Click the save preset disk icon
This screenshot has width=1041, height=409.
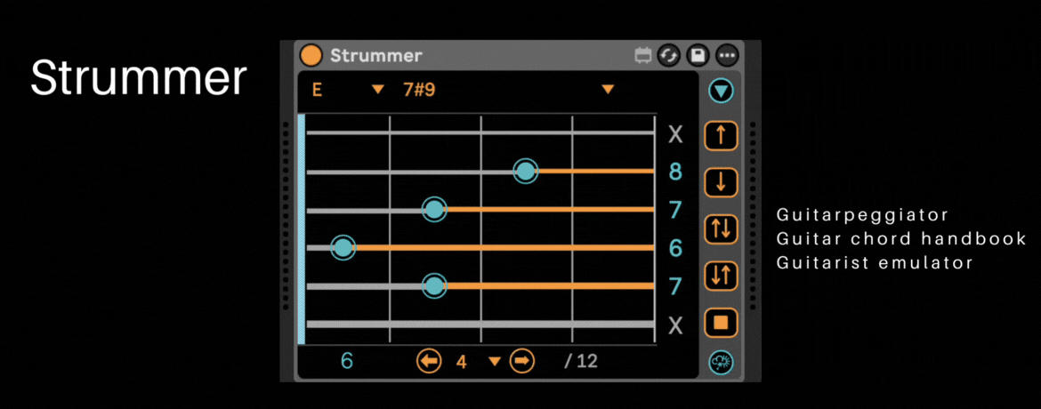(x=698, y=56)
